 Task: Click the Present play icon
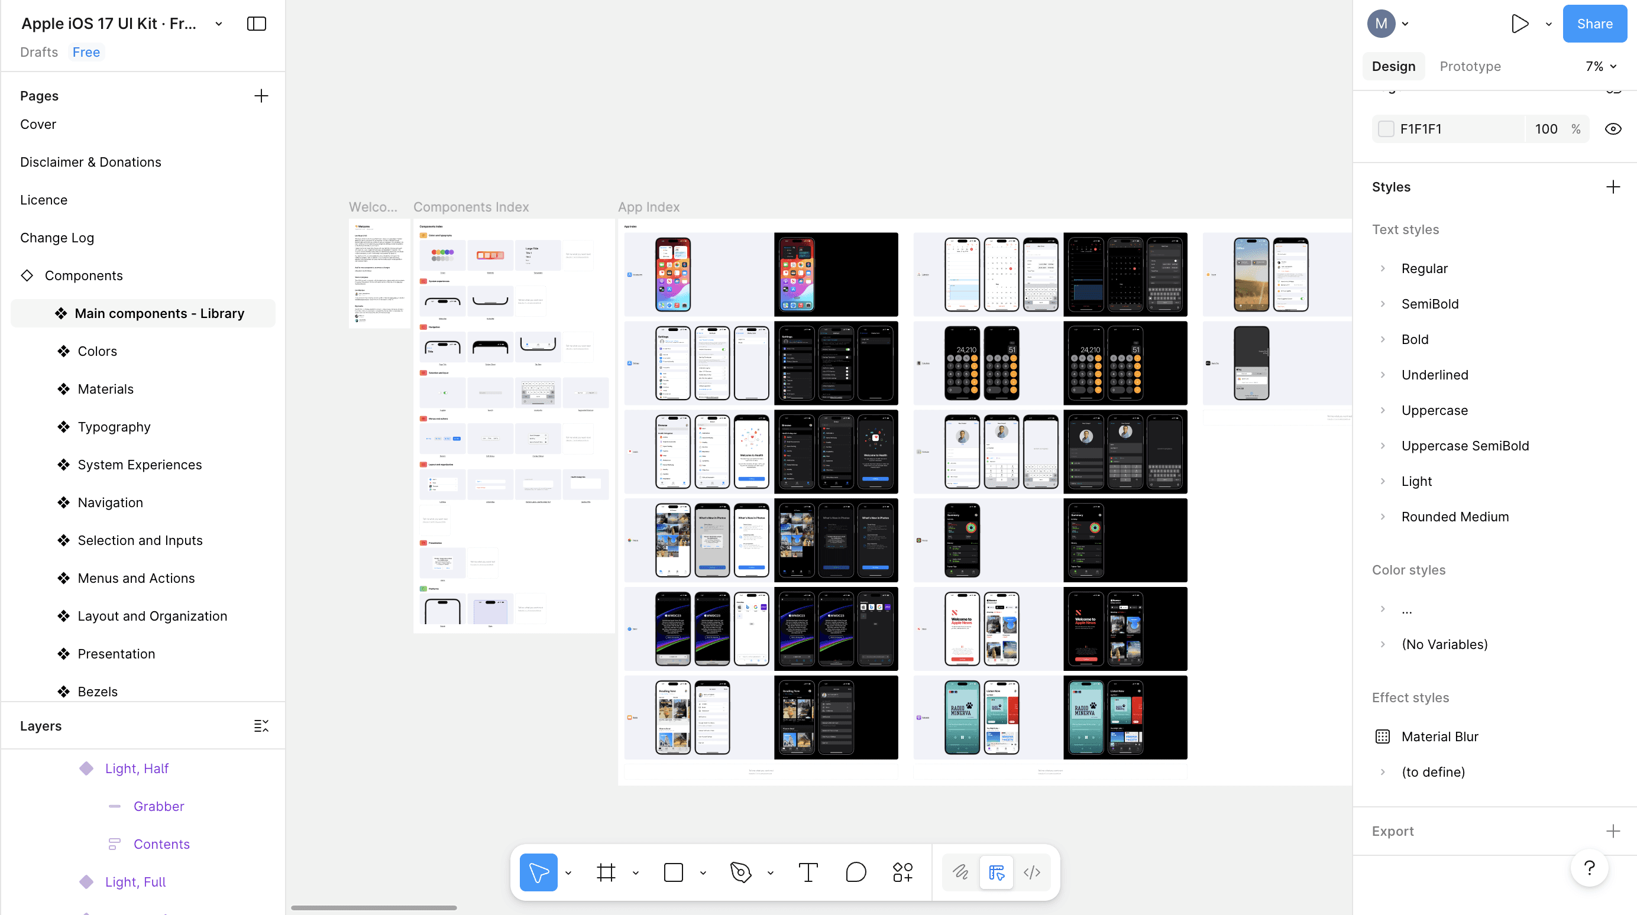click(1519, 24)
